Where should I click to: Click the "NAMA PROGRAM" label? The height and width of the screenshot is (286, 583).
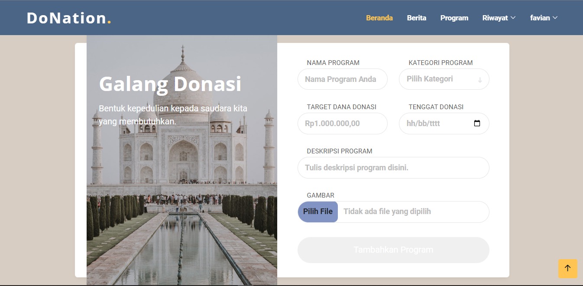pyautogui.click(x=333, y=63)
